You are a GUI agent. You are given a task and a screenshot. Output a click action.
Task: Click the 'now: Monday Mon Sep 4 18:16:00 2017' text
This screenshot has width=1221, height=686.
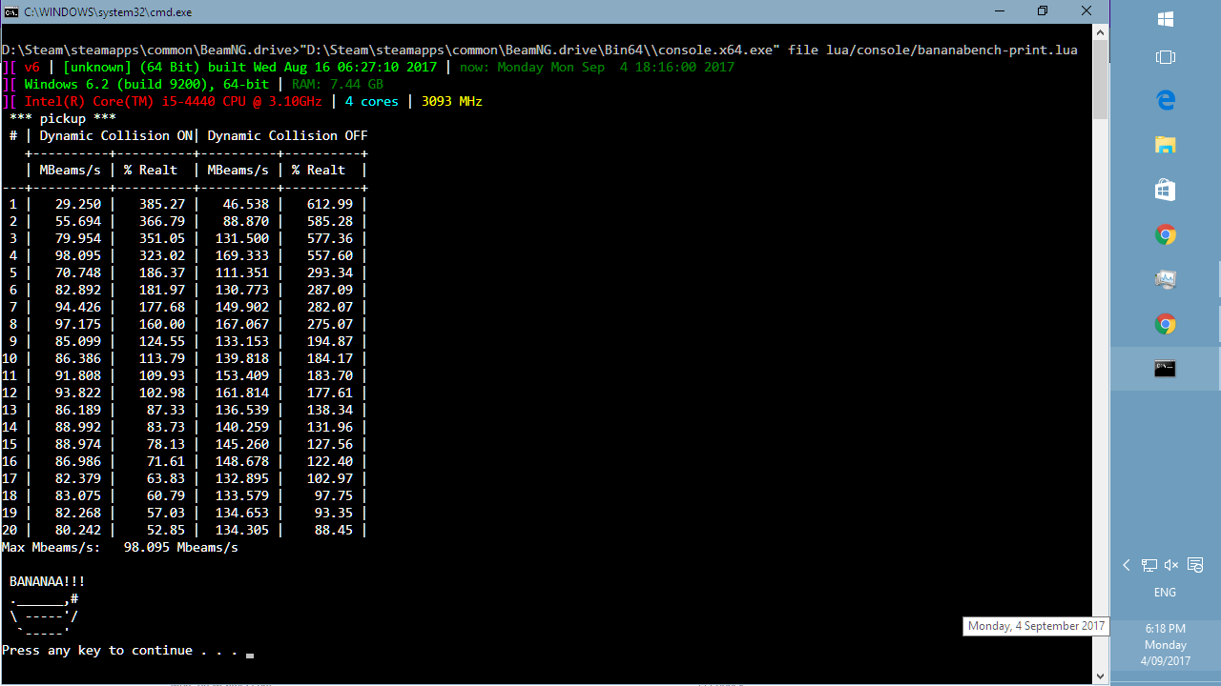[597, 67]
